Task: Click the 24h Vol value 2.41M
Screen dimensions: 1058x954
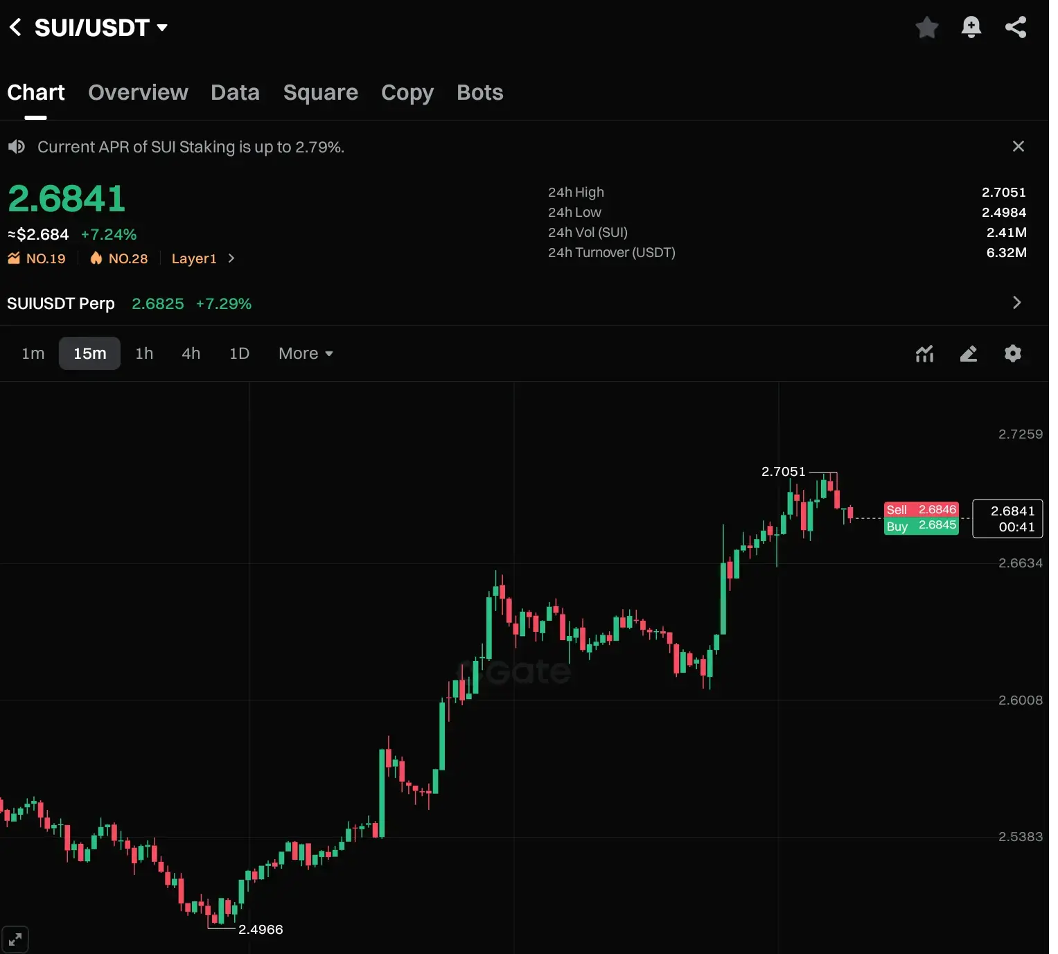Action: pos(1006,232)
